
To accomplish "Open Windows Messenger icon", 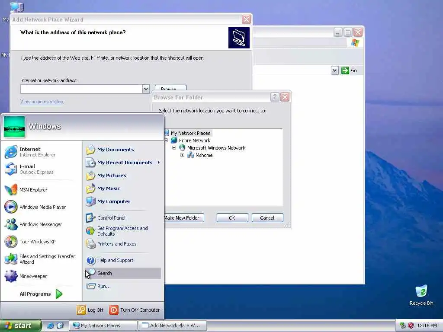I will [x=11, y=224].
